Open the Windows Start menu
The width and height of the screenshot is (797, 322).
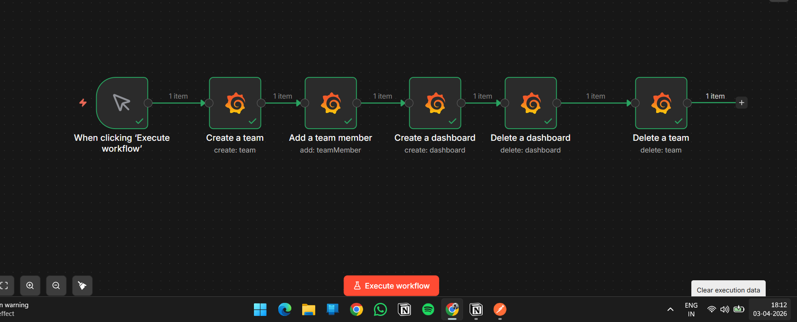(260, 309)
